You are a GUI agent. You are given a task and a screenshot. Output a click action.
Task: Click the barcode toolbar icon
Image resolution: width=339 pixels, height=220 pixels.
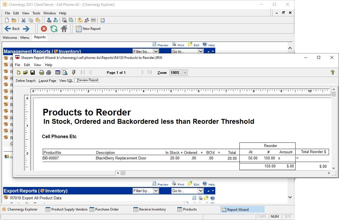point(93,20)
